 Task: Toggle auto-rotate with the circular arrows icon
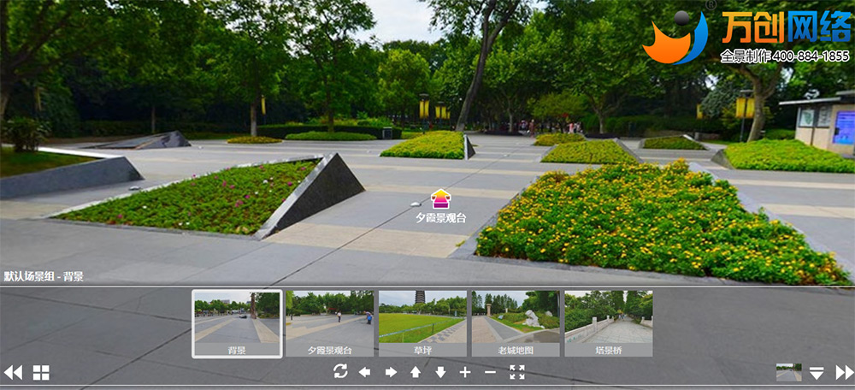tap(340, 371)
